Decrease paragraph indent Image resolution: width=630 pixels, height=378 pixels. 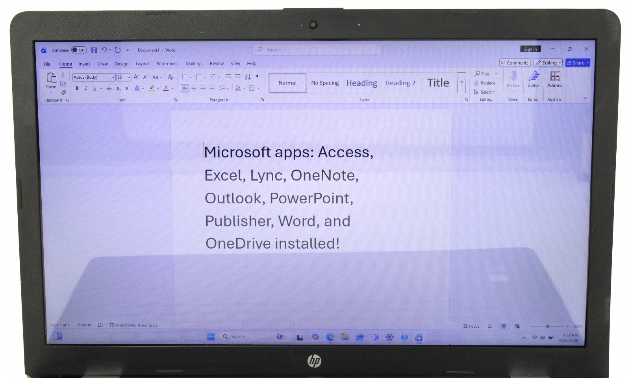pyautogui.click(x=229, y=77)
